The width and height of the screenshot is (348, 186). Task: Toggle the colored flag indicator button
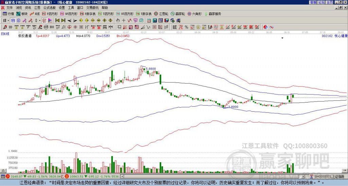pos(50,21)
